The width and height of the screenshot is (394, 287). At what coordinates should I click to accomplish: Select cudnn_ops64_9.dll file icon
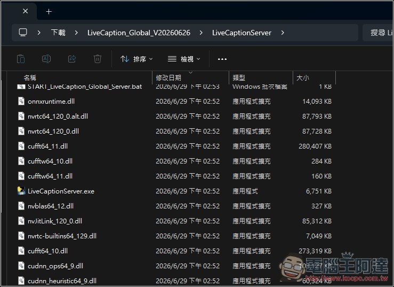coord(21,266)
